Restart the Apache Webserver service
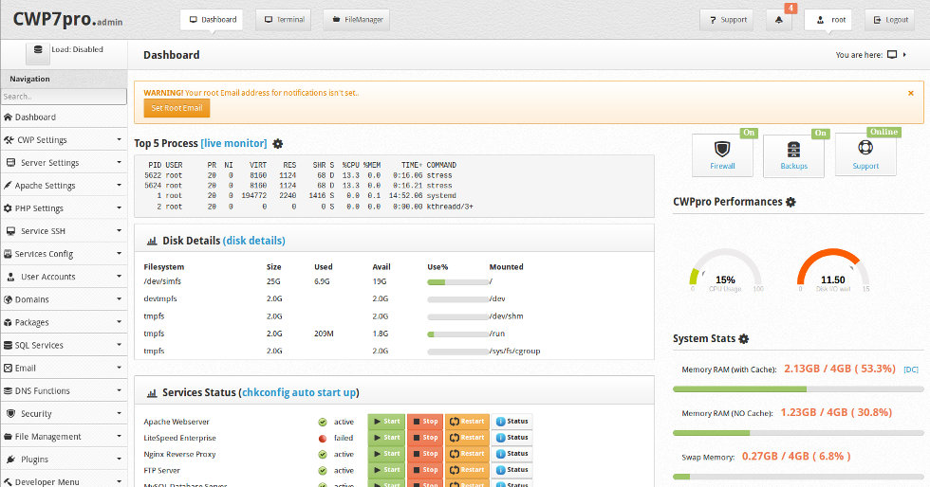 click(x=466, y=422)
